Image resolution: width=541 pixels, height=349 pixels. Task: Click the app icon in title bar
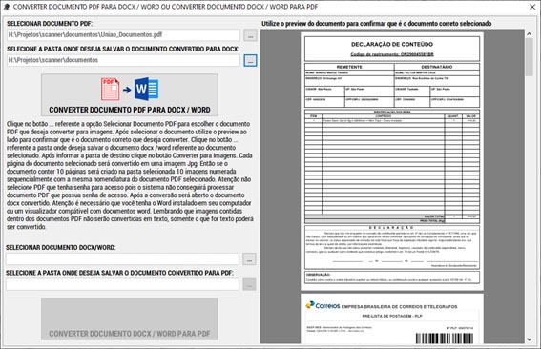[7, 7]
